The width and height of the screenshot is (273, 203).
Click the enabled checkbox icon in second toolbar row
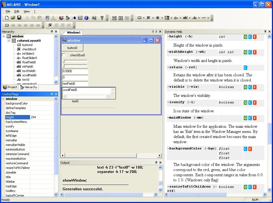point(50,25)
